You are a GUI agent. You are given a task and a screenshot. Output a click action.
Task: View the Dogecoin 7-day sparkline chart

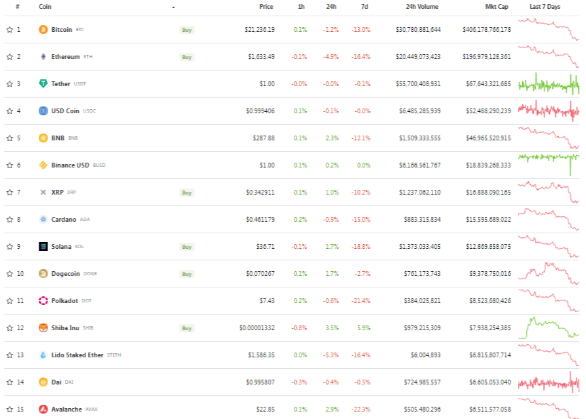tap(549, 273)
